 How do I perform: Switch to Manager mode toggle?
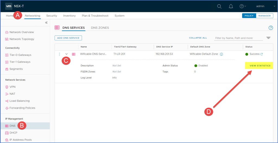tap(264, 16)
